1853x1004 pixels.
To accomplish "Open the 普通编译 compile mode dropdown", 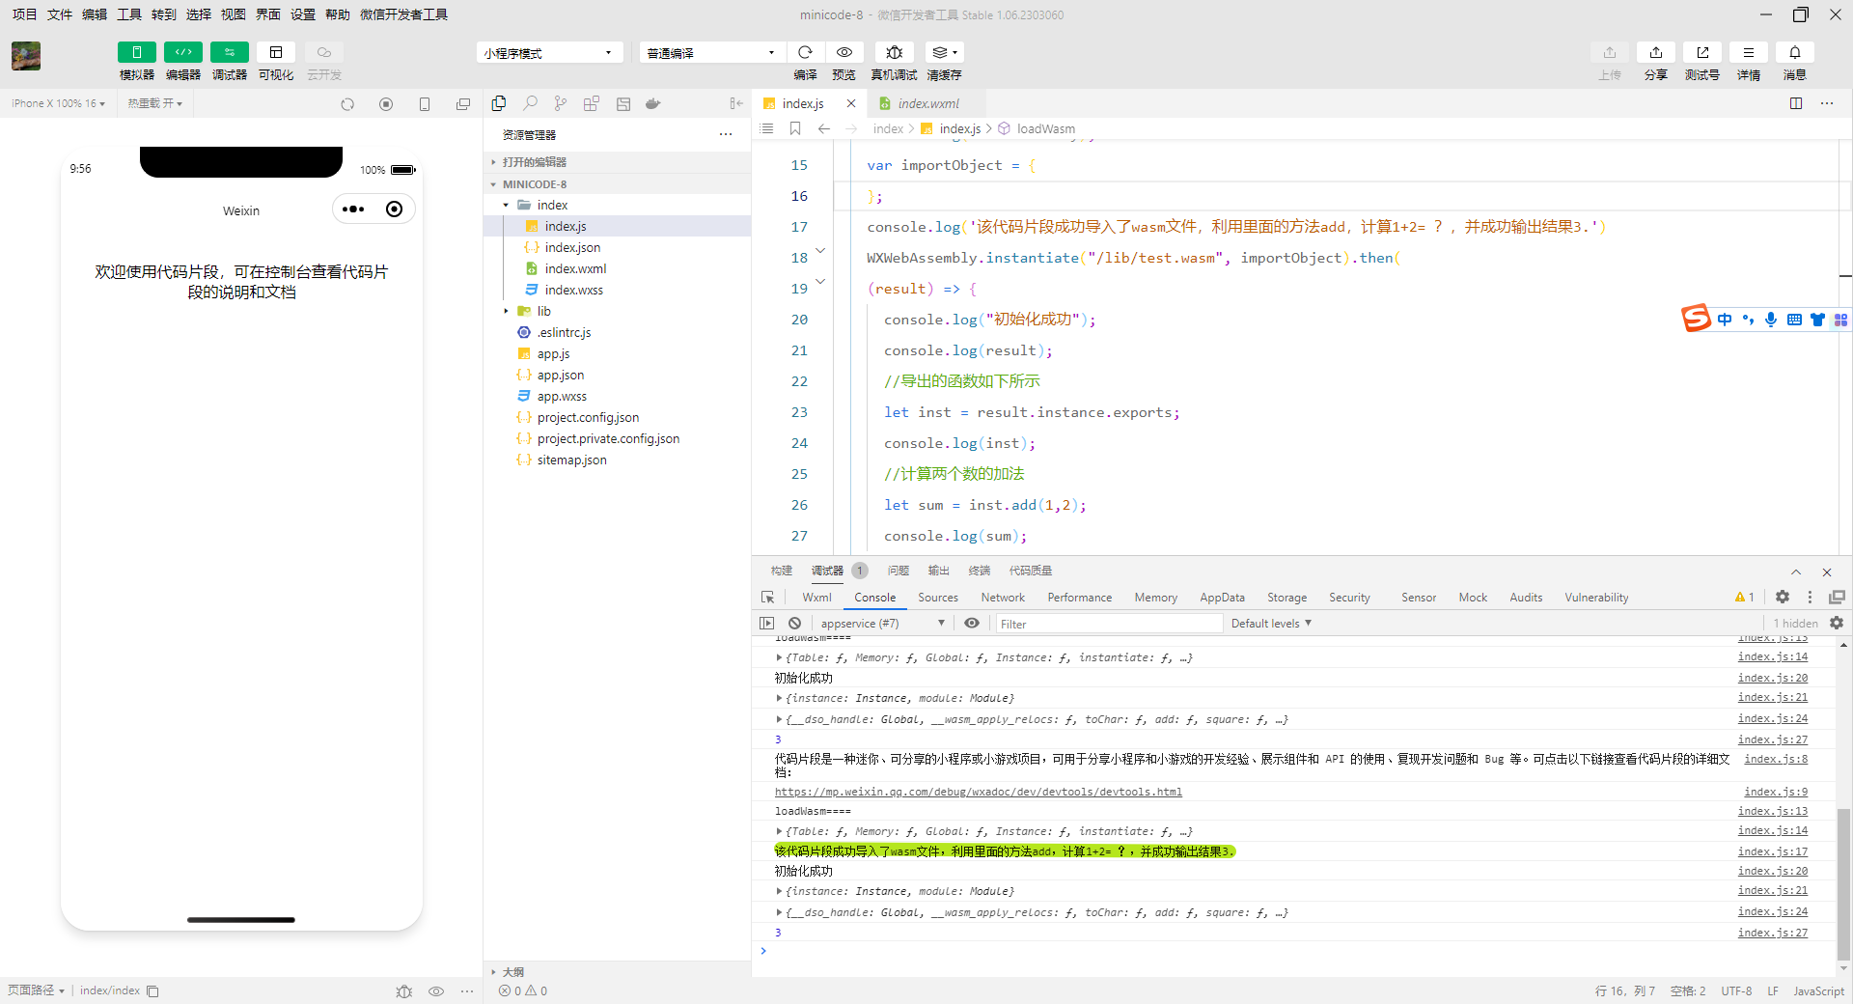I will pyautogui.click(x=711, y=53).
